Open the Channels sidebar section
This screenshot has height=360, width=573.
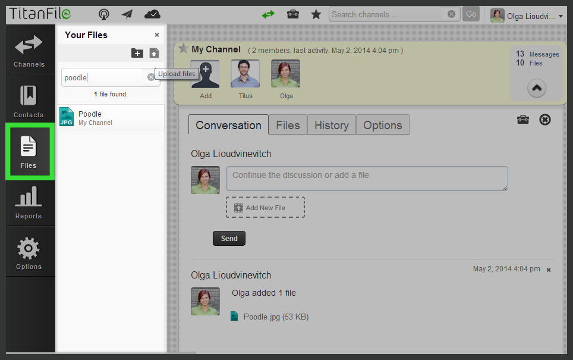coord(29,51)
